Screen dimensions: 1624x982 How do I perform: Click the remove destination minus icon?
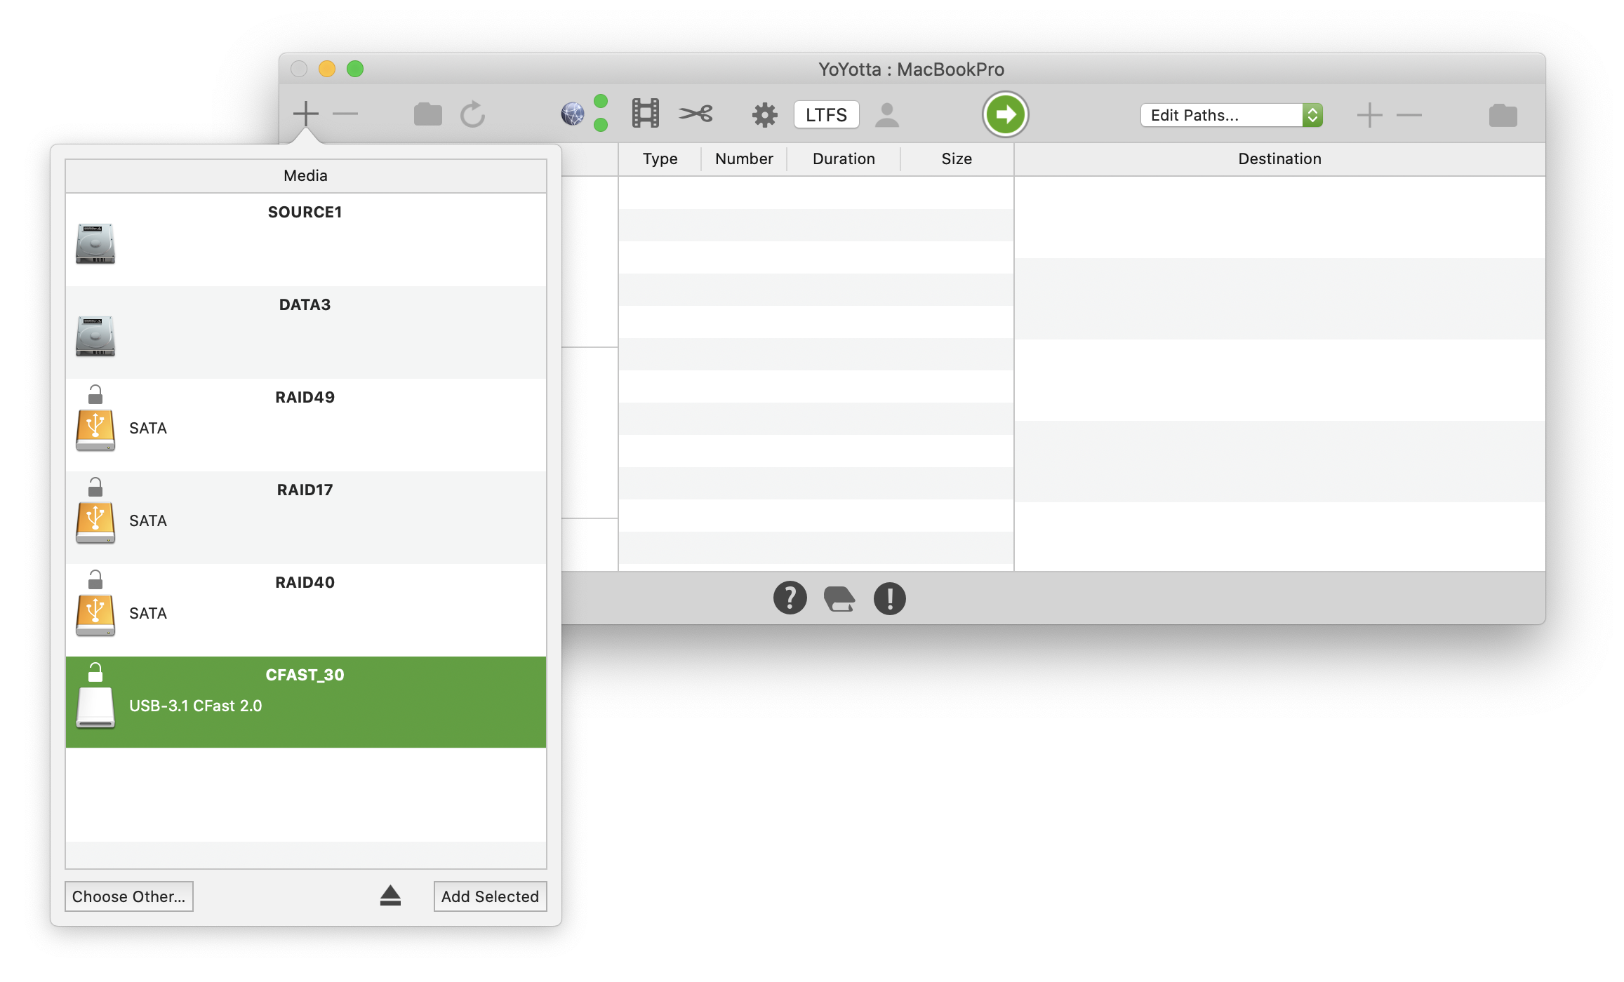point(1409,115)
